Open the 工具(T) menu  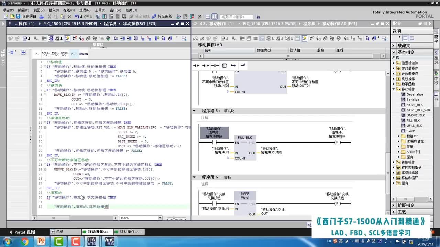[100, 10]
